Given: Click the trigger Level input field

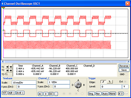Looking at the screenshot, I should click(111, 87).
